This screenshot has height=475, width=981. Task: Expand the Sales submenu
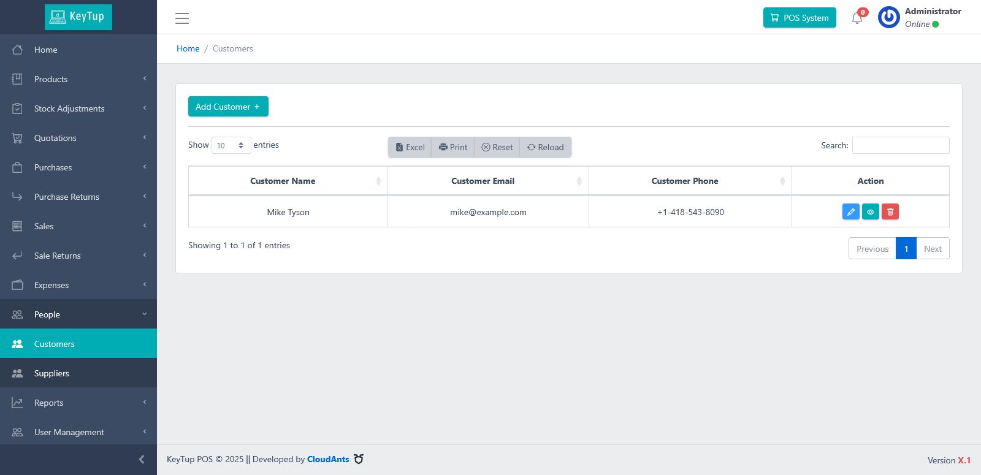[x=78, y=226]
